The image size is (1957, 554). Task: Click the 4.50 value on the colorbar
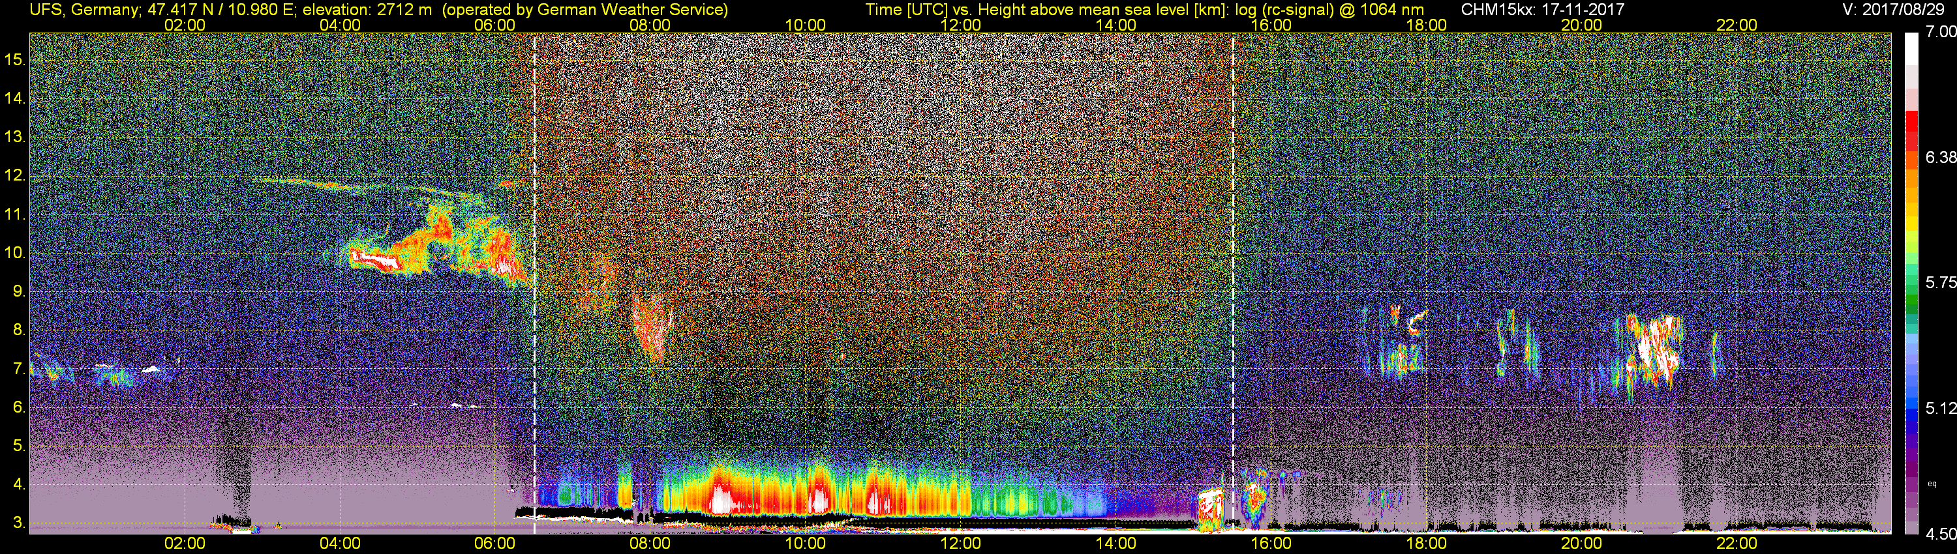tap(1941, 534)
